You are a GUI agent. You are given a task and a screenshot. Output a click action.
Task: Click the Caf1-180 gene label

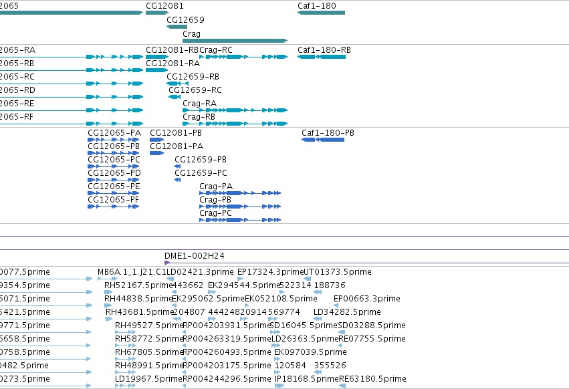point(316,6)
